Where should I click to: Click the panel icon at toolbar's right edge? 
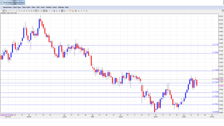[223, 11]
